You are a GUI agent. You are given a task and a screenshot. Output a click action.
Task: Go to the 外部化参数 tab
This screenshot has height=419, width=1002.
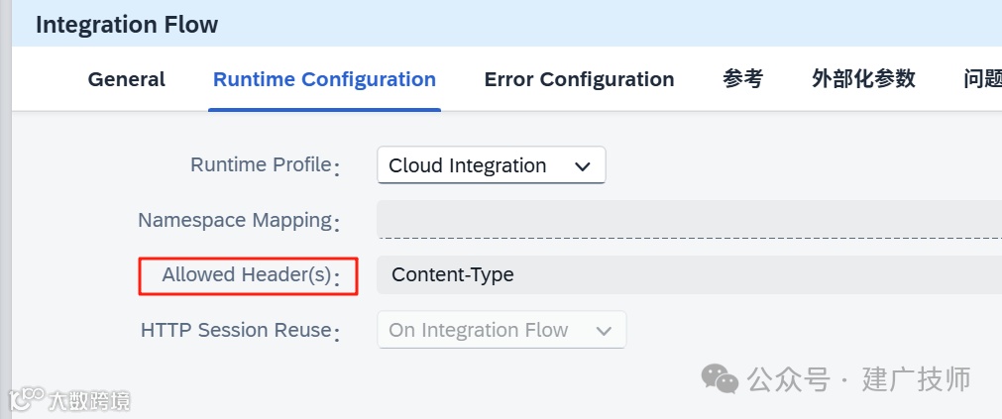(863, 79)
